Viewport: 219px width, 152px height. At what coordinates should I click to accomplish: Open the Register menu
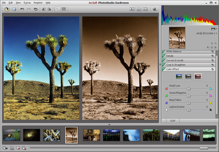click(x=38, y=2)
